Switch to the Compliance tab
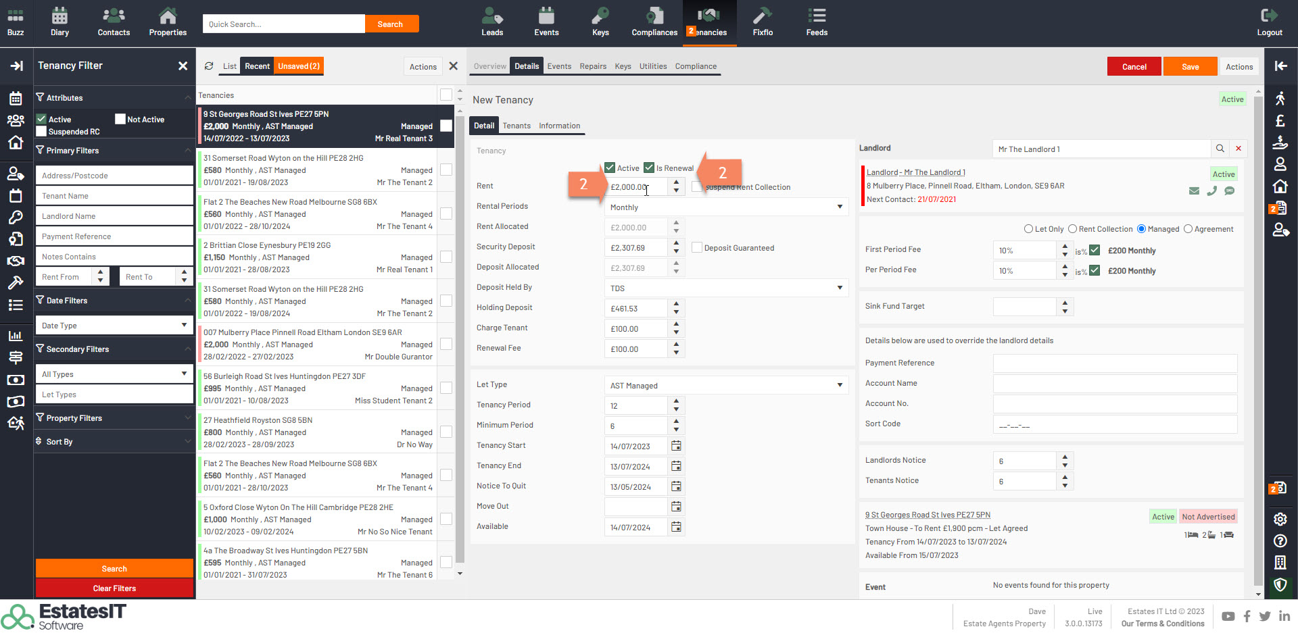1298x633 pixels. click(696, 66)
